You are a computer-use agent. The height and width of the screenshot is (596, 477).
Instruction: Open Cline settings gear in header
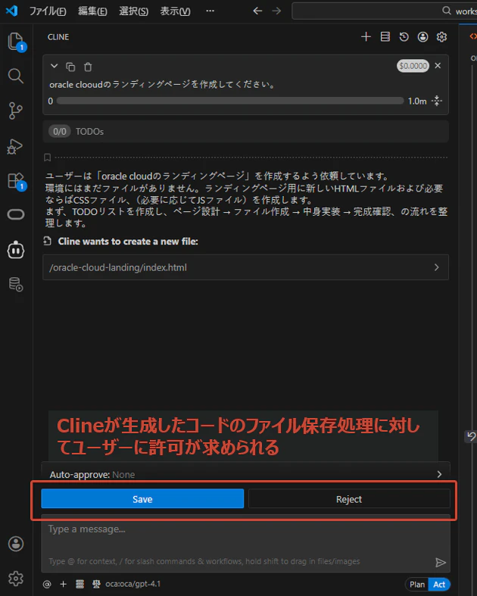tap(441, 37)
